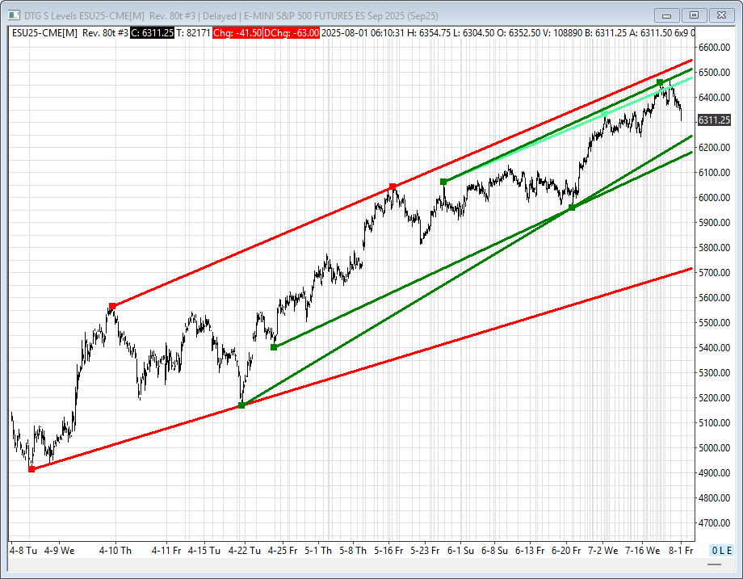The height and width of the screenshot is (579, 743).
Task: Click the '6-20 Fr' date axis label
Action: tap(566, 551)
